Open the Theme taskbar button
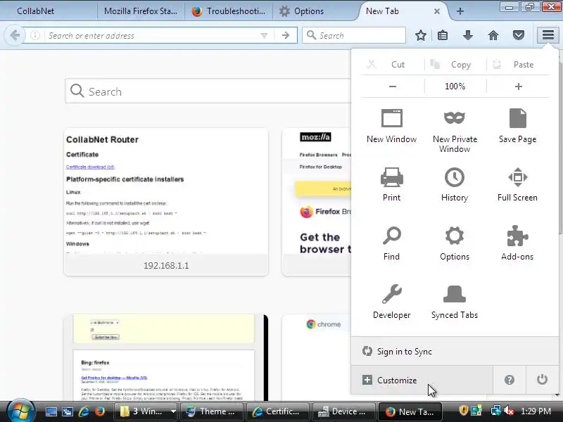This screenshot has height=422, width=563. pyautogui.click(x=212, y=411)
